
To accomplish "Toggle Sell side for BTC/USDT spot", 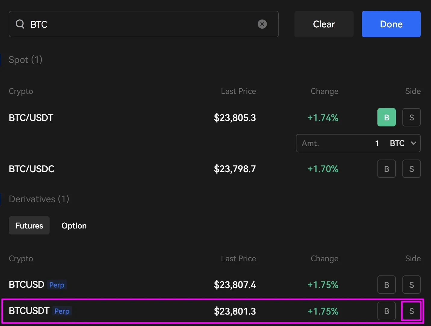I will pos(411,117).
